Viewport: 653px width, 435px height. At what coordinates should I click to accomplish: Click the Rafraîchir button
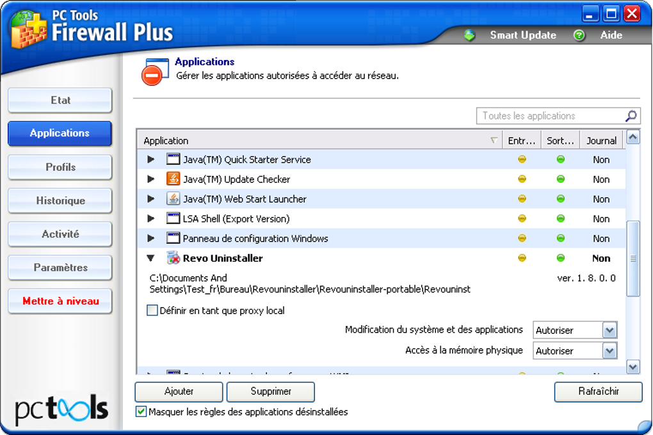point(598,391)
